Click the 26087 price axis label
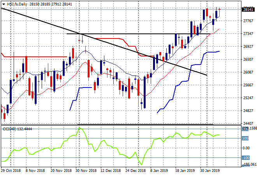 [x=248, y=72]
